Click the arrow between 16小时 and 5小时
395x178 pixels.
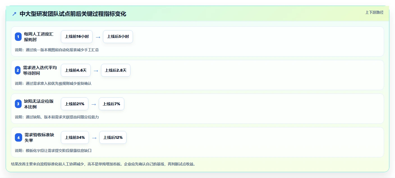tap(98, 37)
